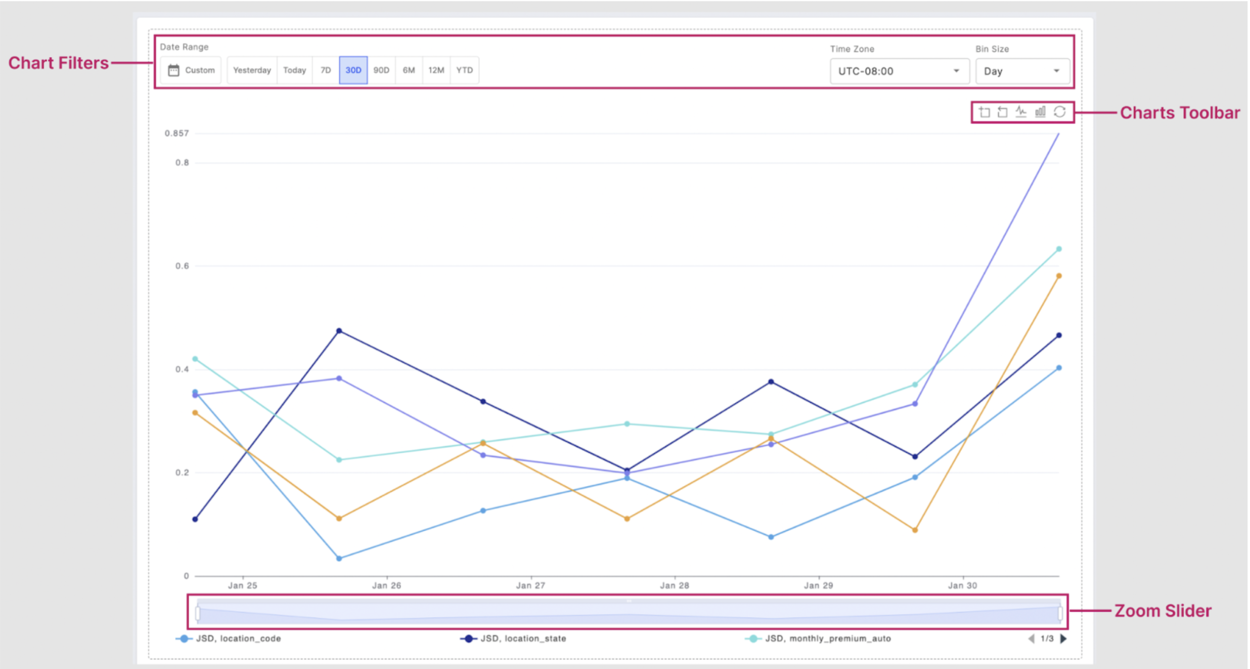The image size is (1250, 669).
Task: Choose the 7D date range
Action: coord(326,70)
